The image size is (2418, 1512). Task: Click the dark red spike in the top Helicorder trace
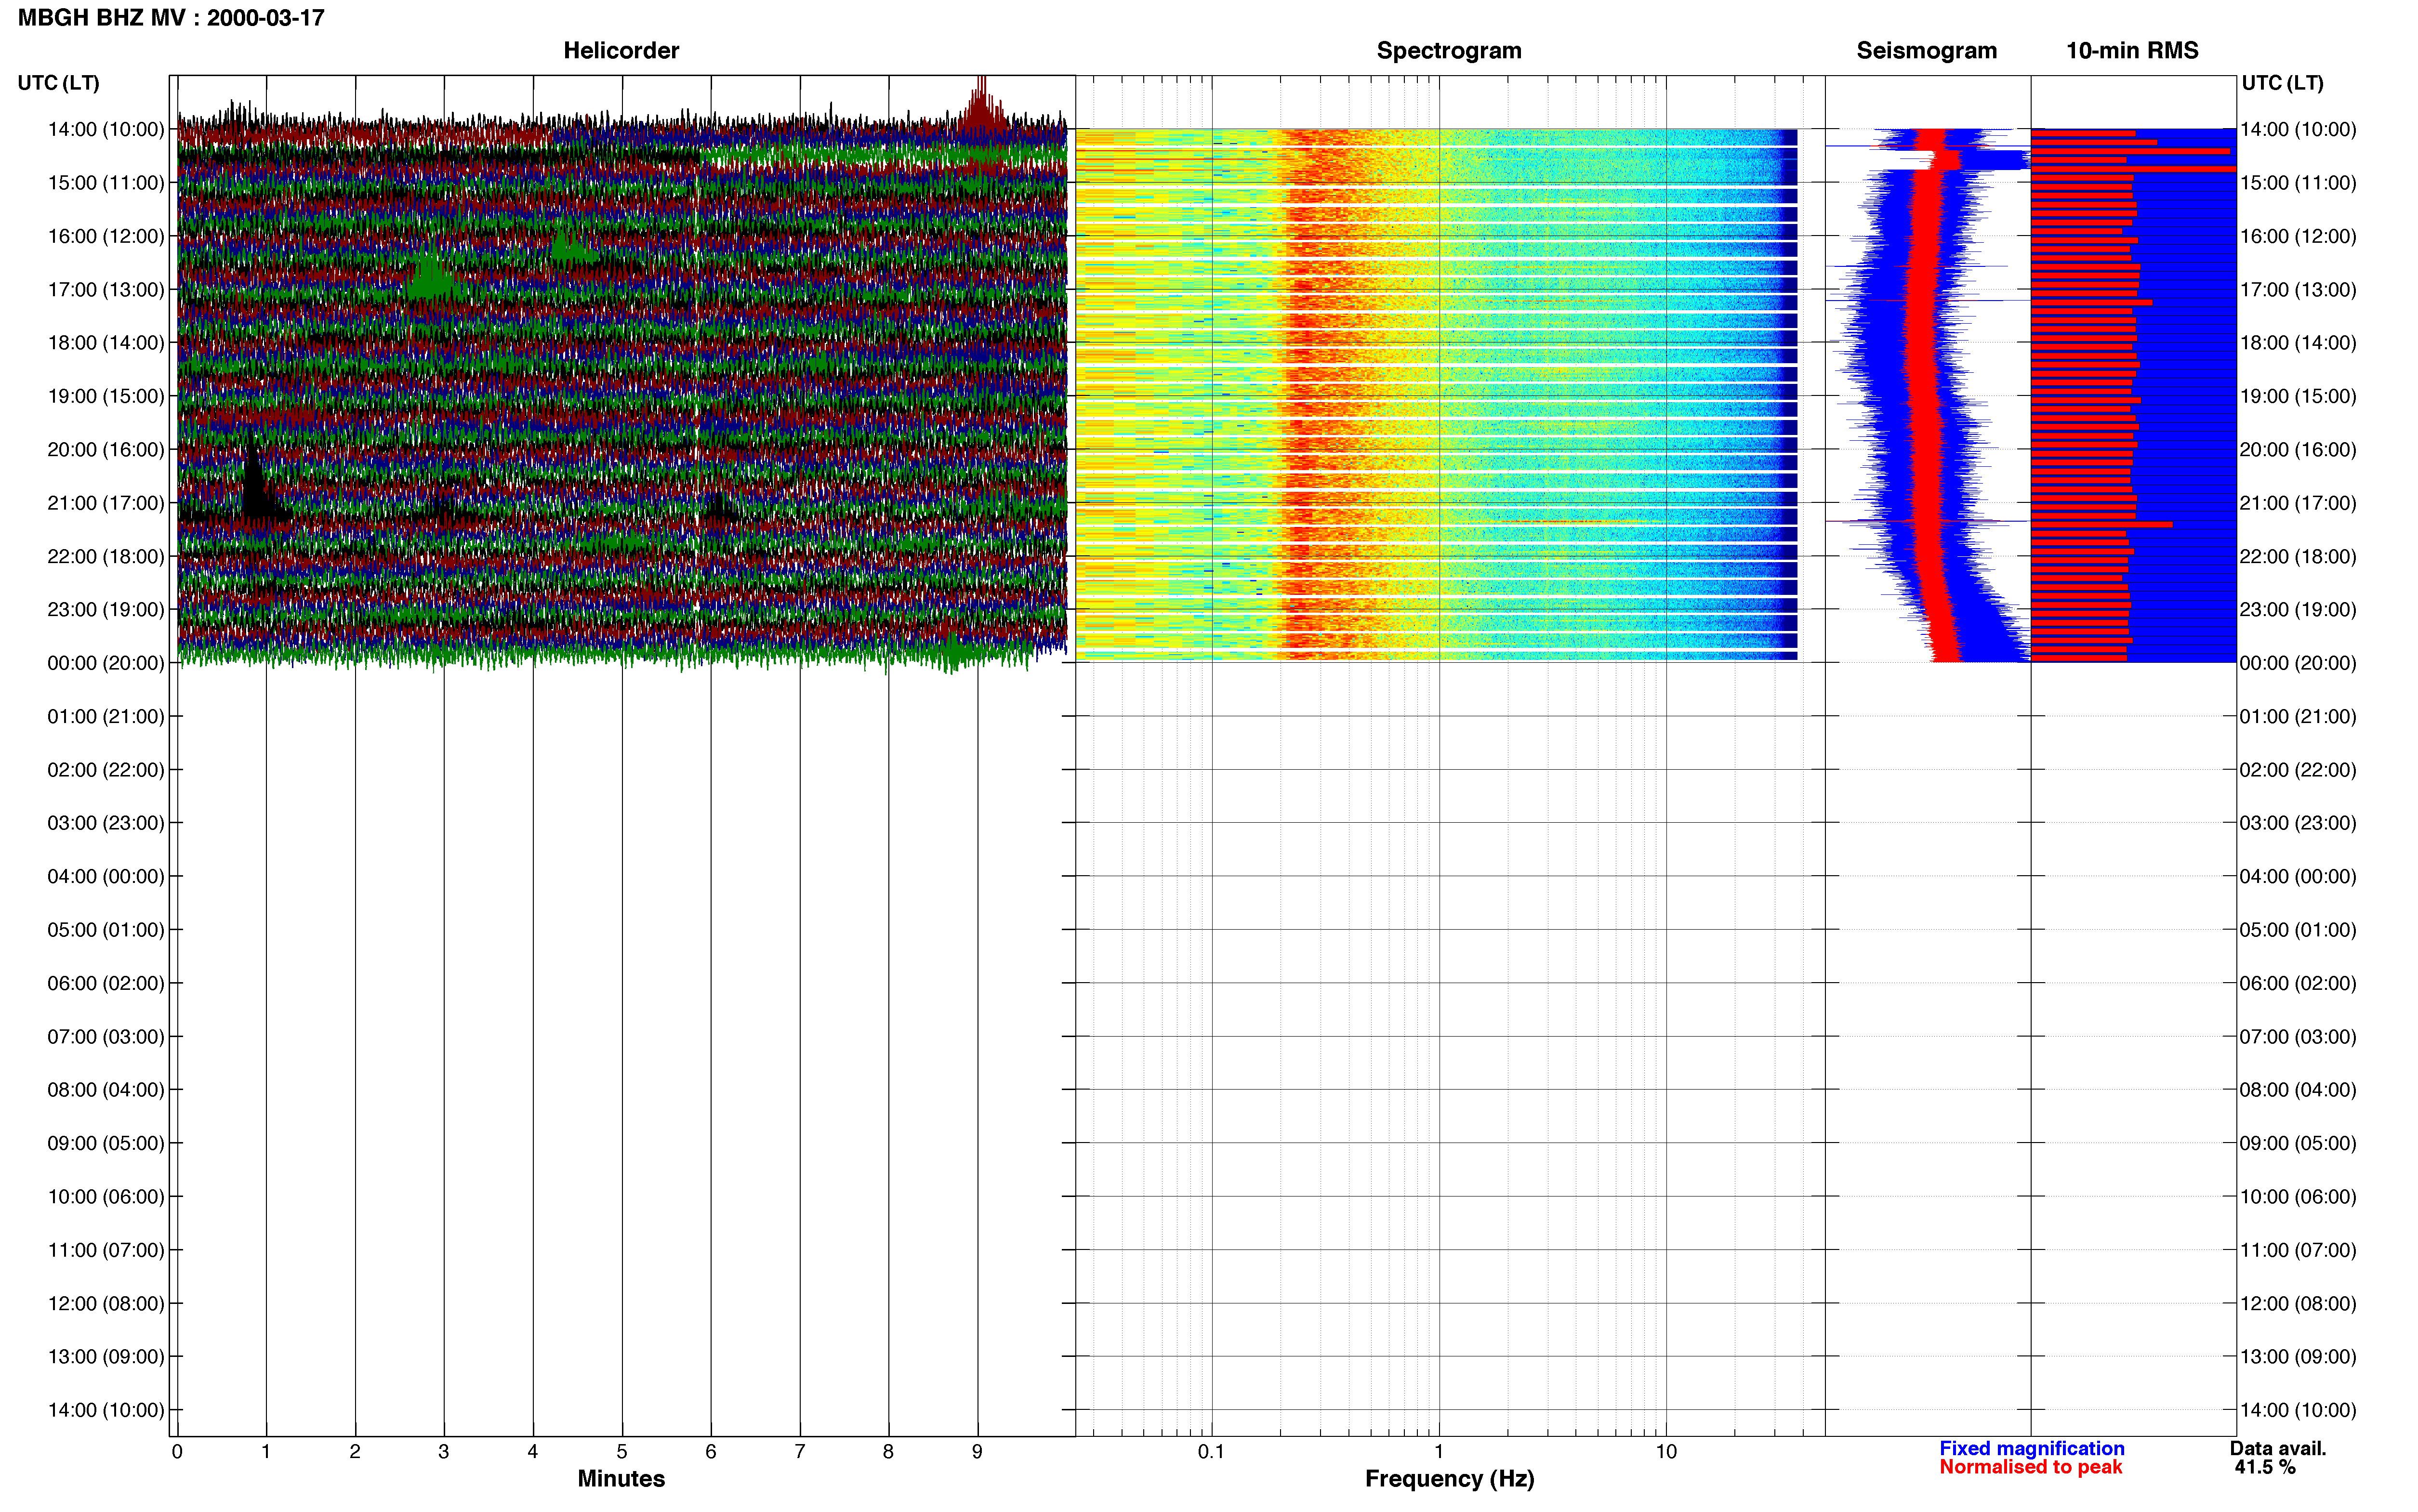click(981, 105)
